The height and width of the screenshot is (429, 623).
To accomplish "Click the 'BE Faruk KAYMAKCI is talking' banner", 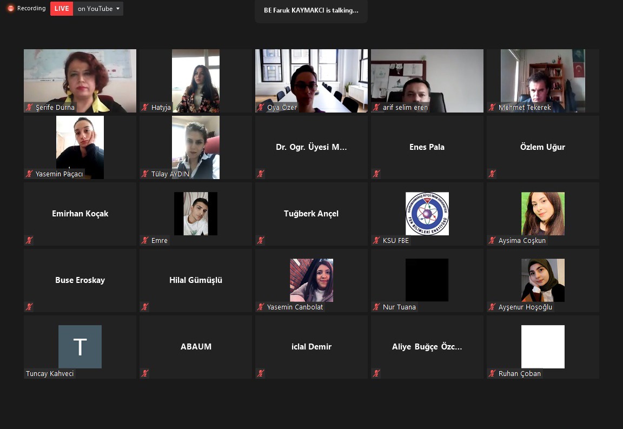I will point(311,10).
